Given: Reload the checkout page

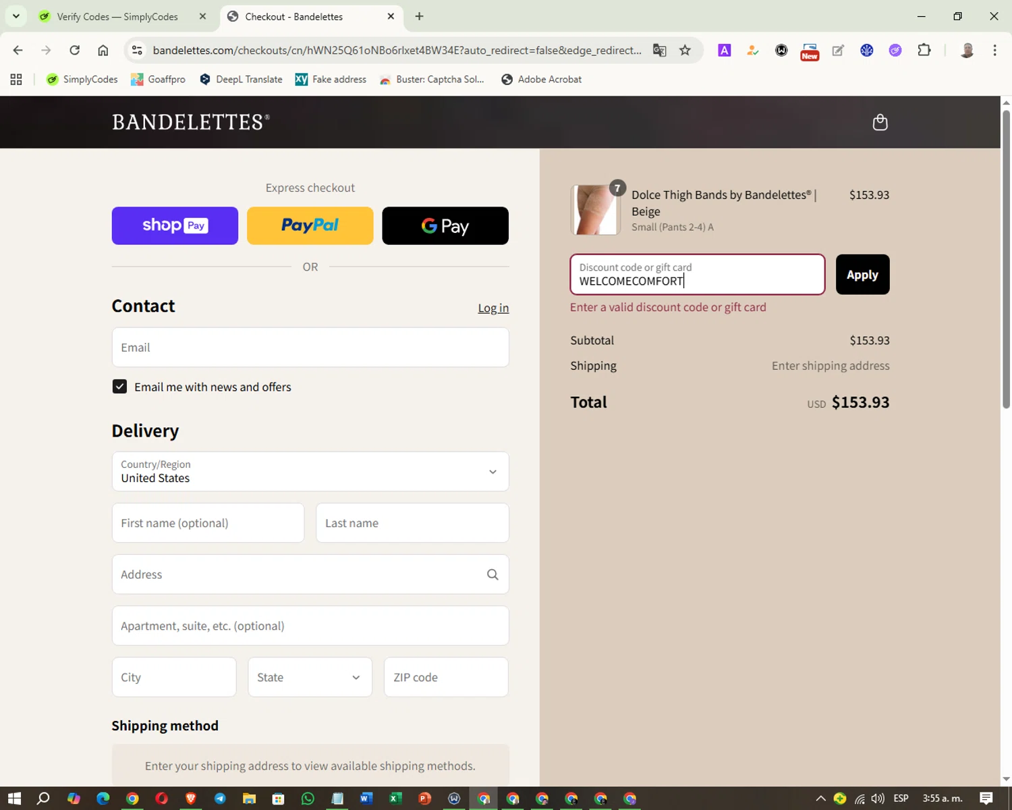Looking at the screenshot, I should [x=75, y=50].
